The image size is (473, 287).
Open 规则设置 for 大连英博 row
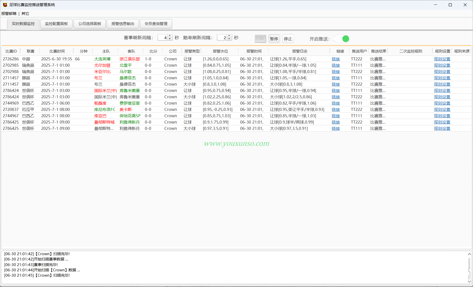pos(442,59)
